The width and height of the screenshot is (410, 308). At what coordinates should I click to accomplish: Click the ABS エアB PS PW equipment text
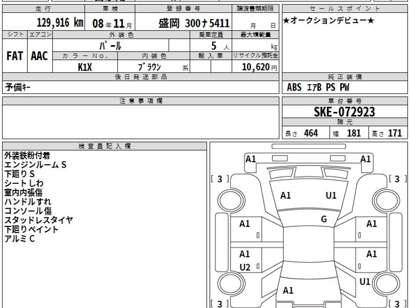[318, 88]
